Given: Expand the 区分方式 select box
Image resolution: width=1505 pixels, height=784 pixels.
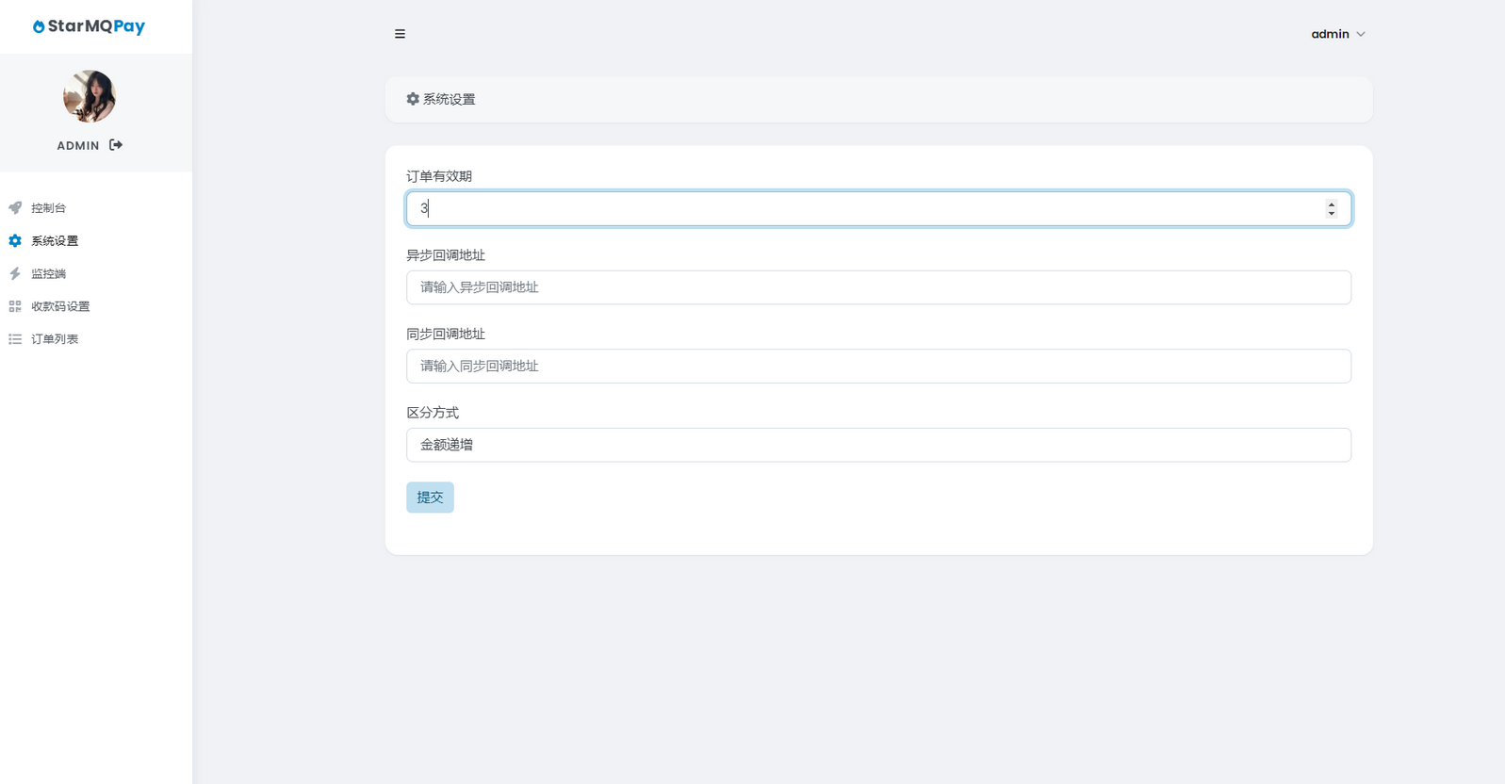Looking at the screenshot, I should [x=878, y=445].
